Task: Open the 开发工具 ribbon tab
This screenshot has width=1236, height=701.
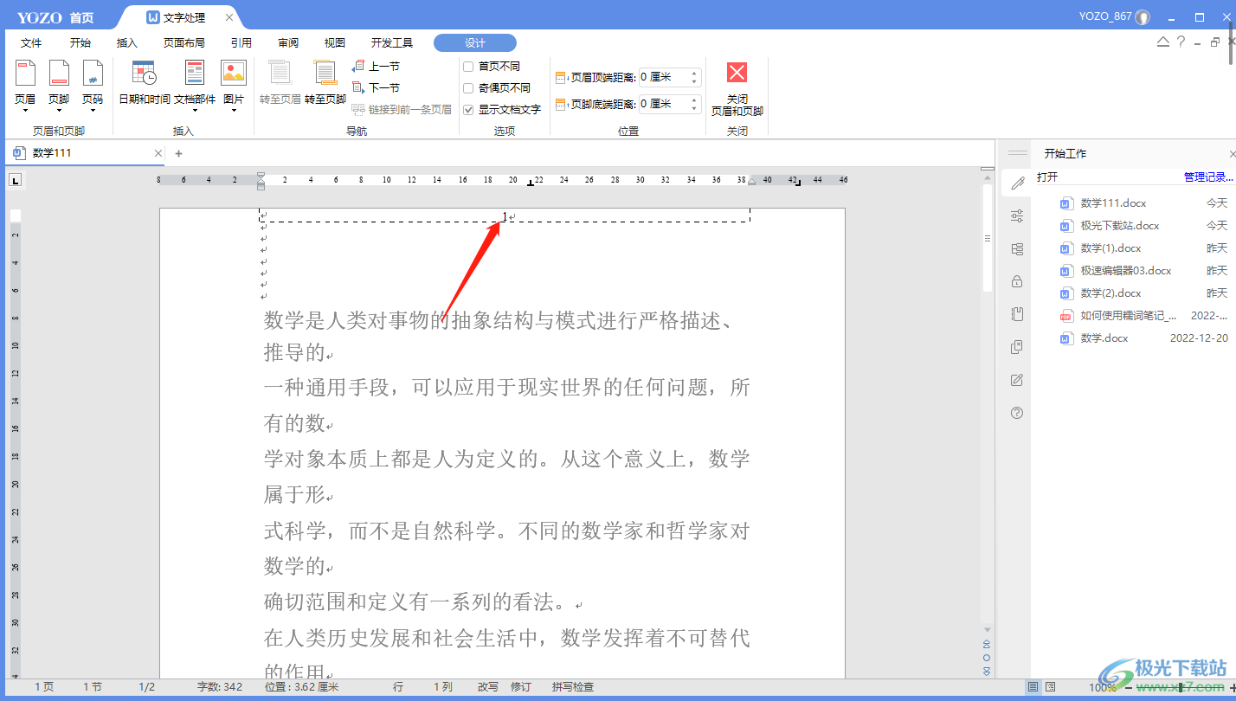Action: (x=392, y=43)
